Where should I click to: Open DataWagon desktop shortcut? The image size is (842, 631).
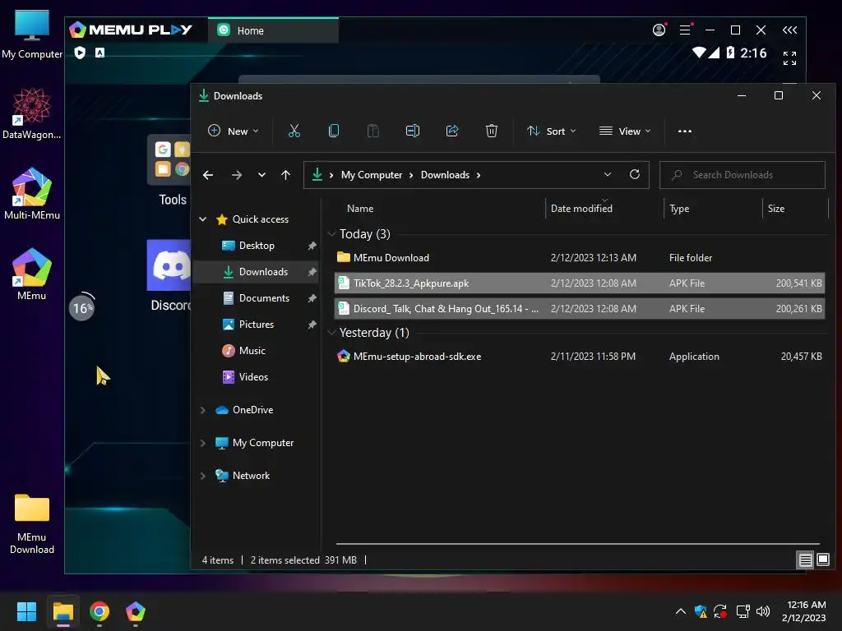(32, 113)
